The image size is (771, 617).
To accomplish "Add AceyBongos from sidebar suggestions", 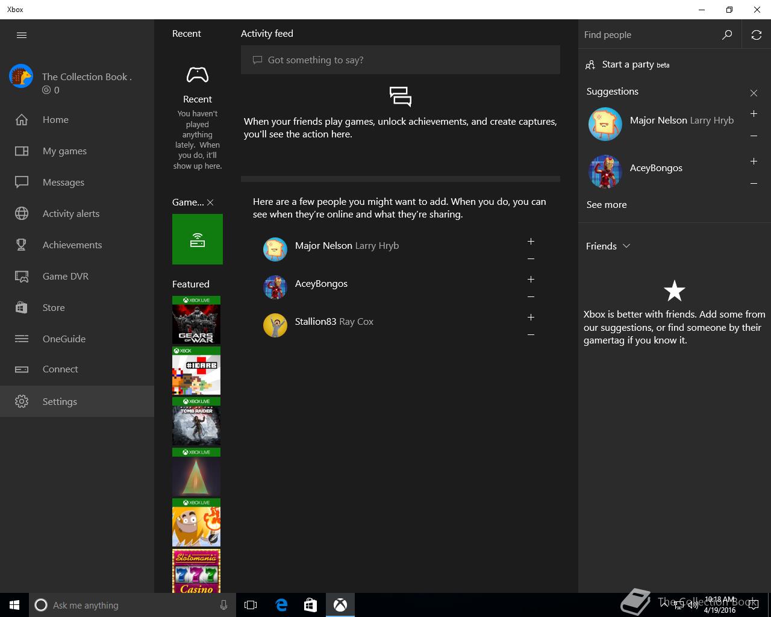I will click(754, 161).
